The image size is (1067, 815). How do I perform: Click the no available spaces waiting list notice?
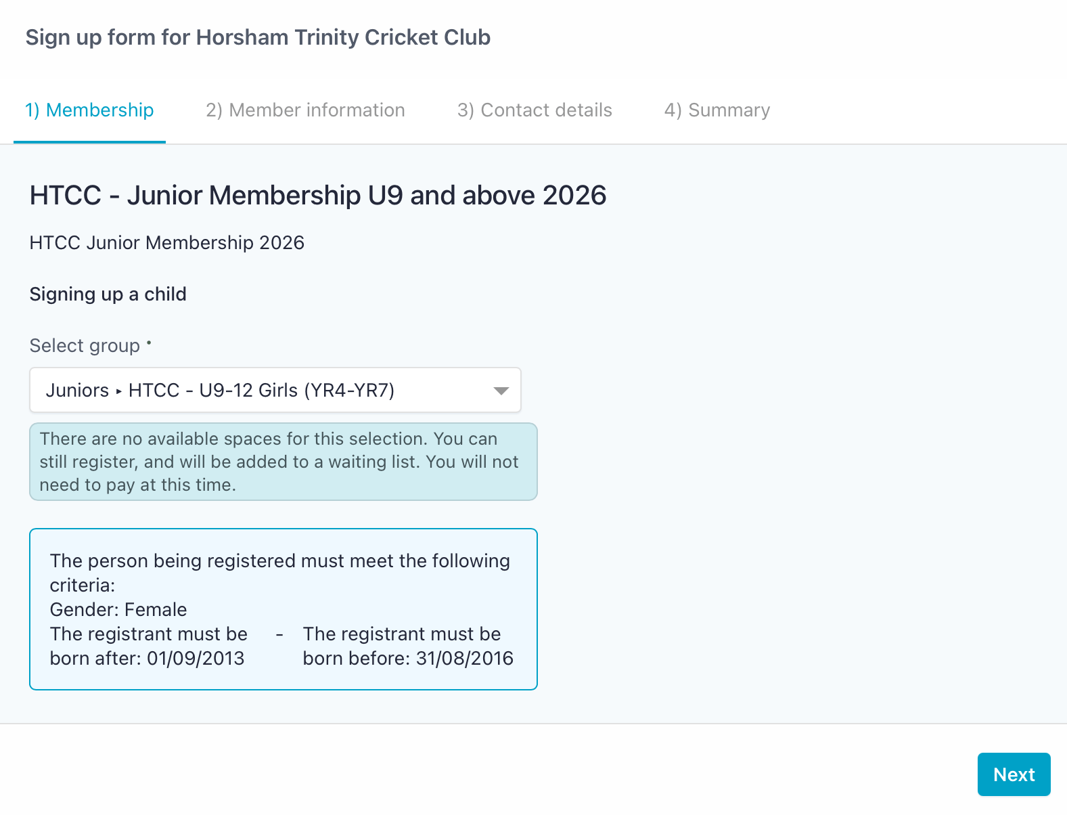(x=283, y=462)
